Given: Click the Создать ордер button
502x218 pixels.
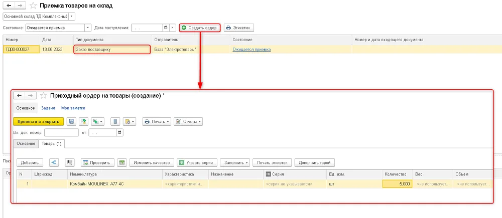Looking at the screenshot, I should (x=200, y=28).
